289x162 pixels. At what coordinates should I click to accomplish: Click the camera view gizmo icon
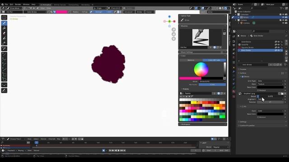pos(173,39)
